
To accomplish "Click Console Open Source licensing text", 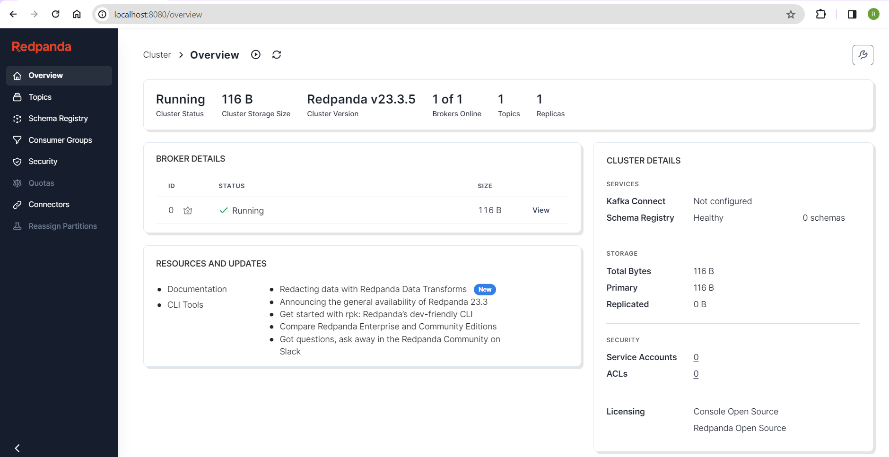I will coord(736,412).
